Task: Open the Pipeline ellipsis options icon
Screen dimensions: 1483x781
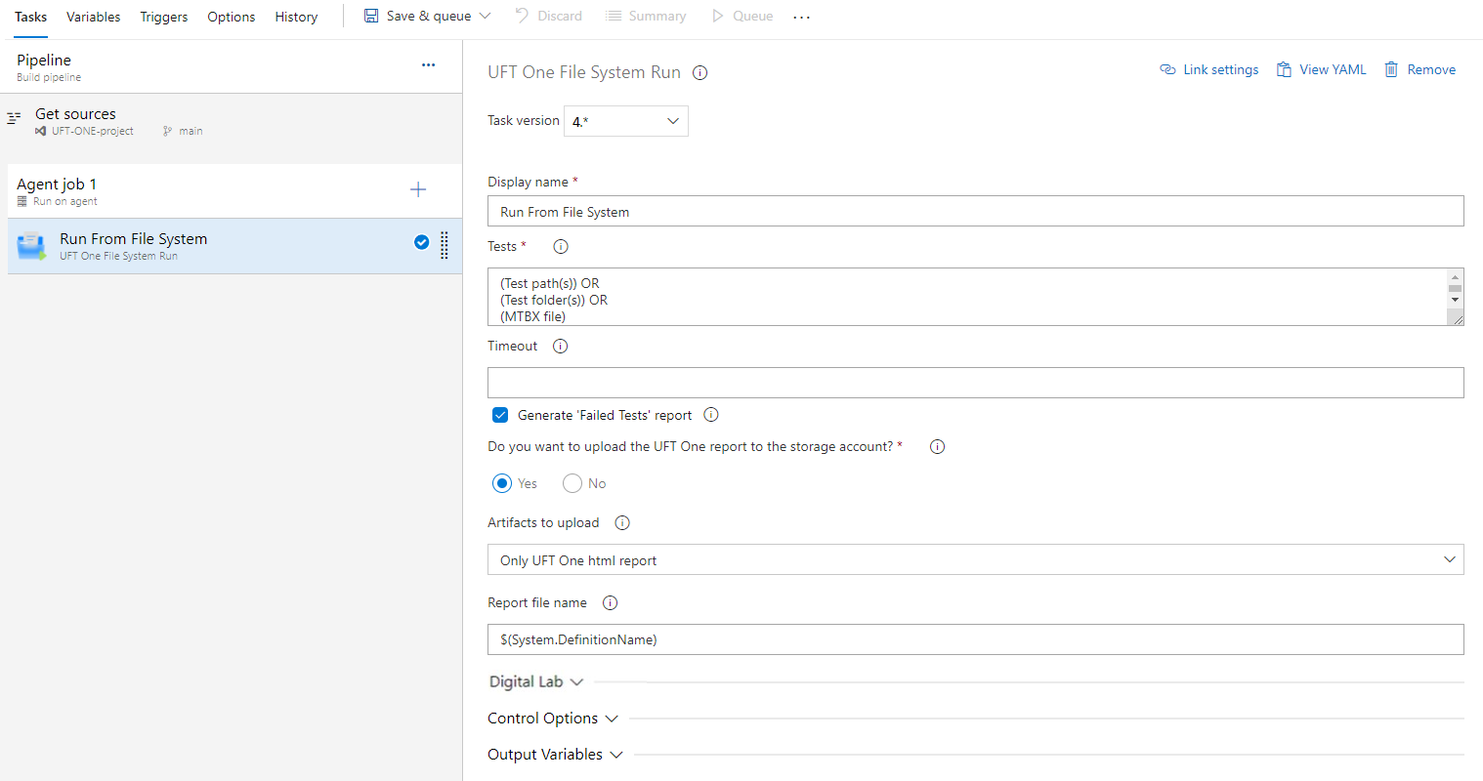Action: 428,65
